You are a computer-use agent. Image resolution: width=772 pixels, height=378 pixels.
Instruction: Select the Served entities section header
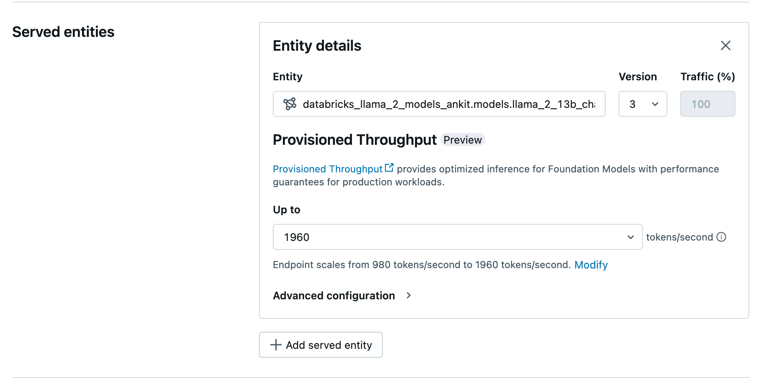63,32
